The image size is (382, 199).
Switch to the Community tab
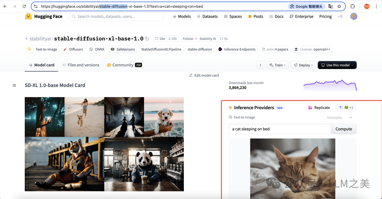pyautogui.click(x=124, y=65)
